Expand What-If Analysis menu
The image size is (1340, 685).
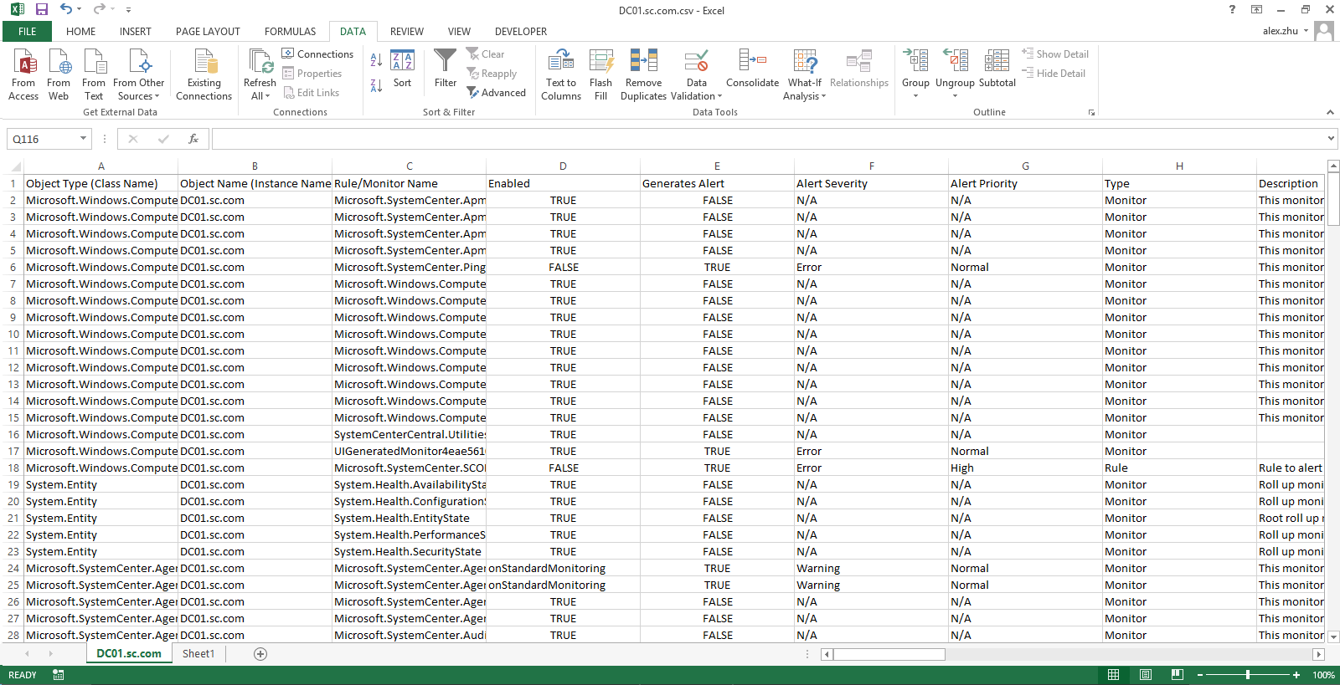click(x=805, y=89)
